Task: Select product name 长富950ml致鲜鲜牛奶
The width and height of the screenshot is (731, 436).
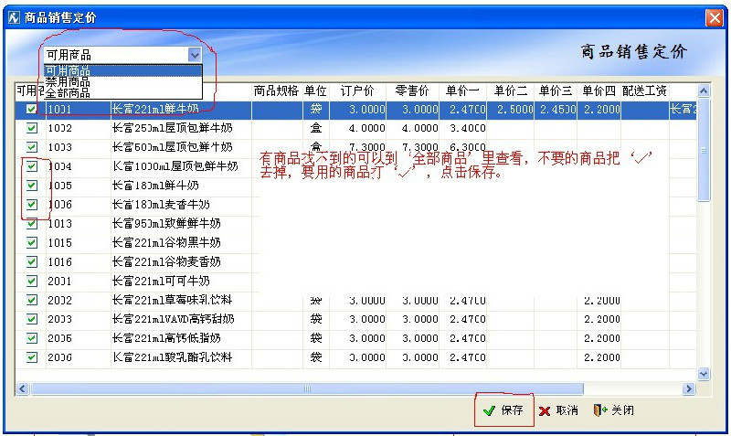Action: coord(166,223)
